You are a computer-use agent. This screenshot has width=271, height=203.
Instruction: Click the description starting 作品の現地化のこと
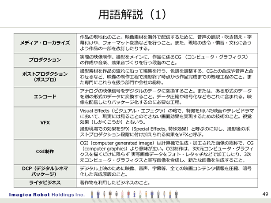166,43
